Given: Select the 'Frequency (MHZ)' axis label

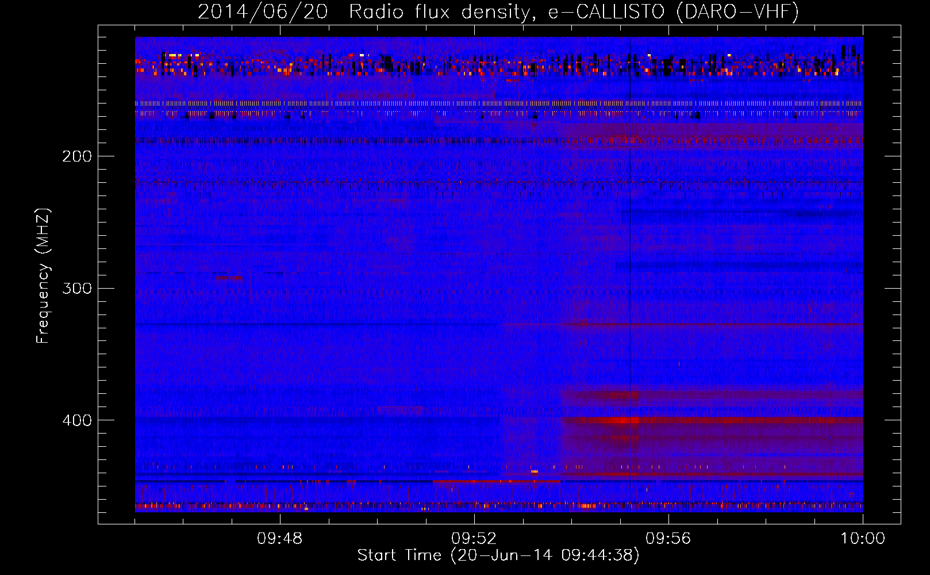Looking at the screenshot, I should [x=44, y=276].
